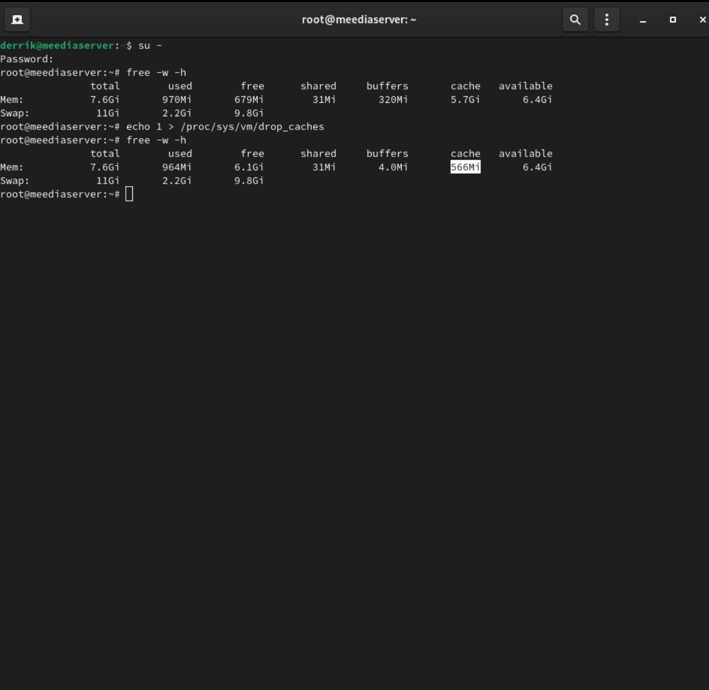Click 11Gi total in second Swap row

tap(108, 181)
